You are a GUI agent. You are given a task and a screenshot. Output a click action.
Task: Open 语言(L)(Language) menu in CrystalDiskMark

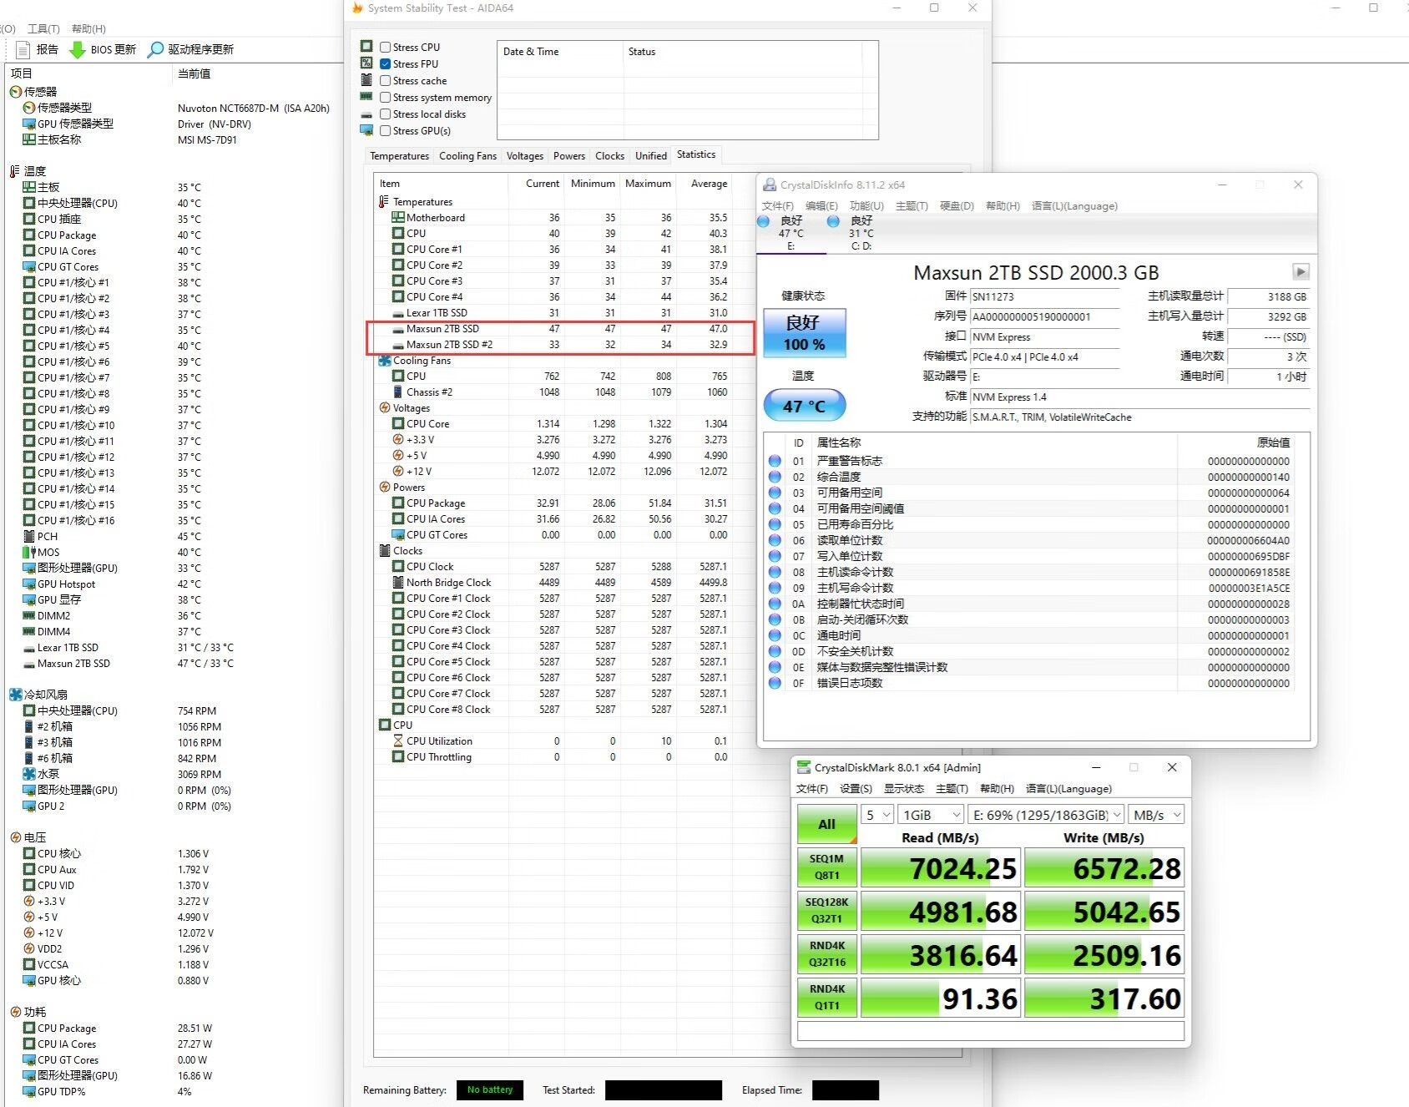tap(1068, 789)
